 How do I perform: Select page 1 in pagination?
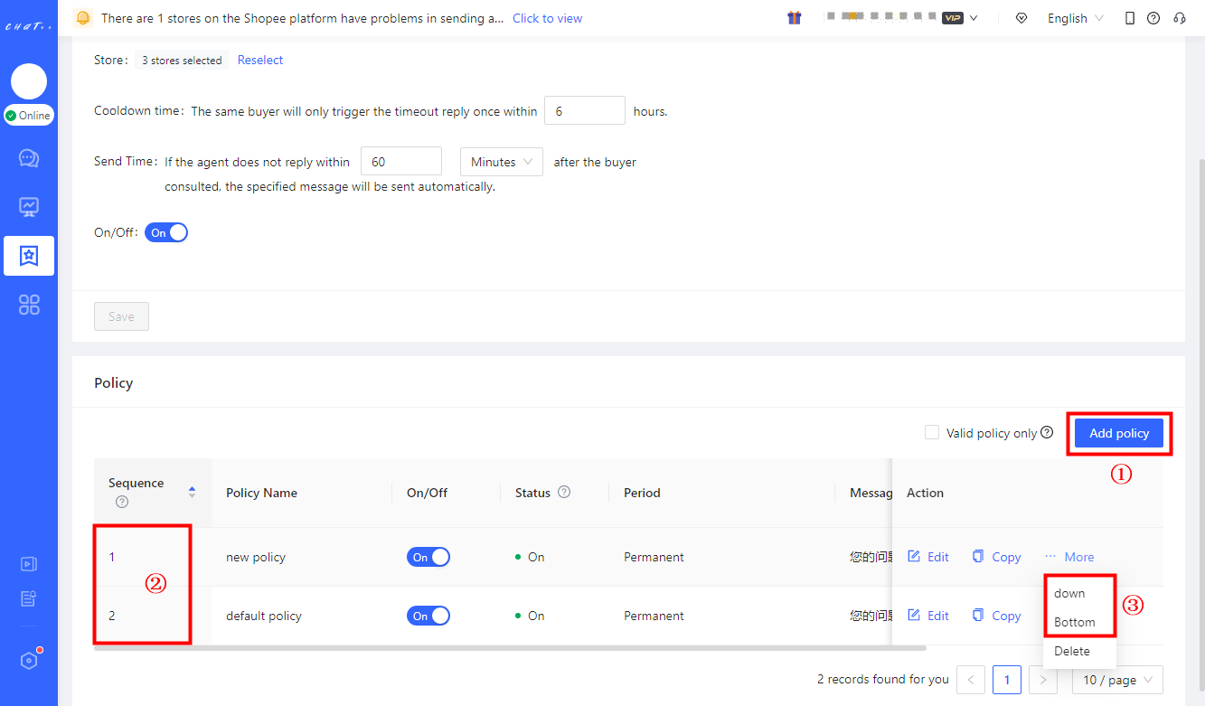click(1007, 680)
